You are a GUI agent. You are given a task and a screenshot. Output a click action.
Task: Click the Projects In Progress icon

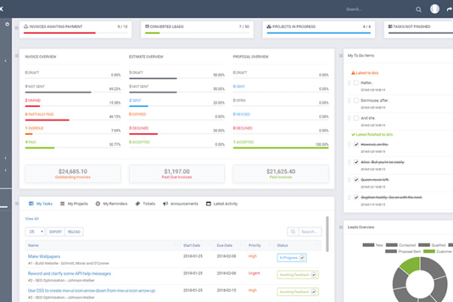[269, 27]
